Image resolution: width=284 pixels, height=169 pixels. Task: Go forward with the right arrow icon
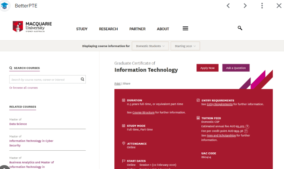coord(245,6)
